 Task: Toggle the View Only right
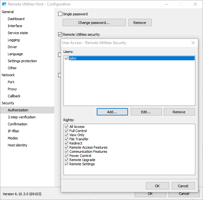tap(66, 135)
